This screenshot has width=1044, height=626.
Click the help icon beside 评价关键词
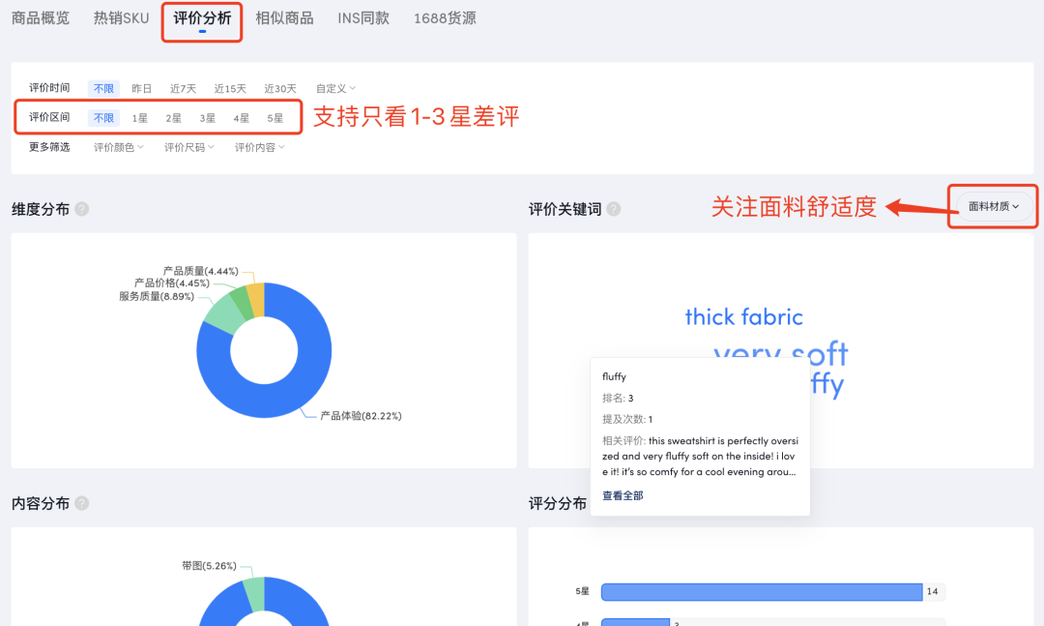point(614,209)
